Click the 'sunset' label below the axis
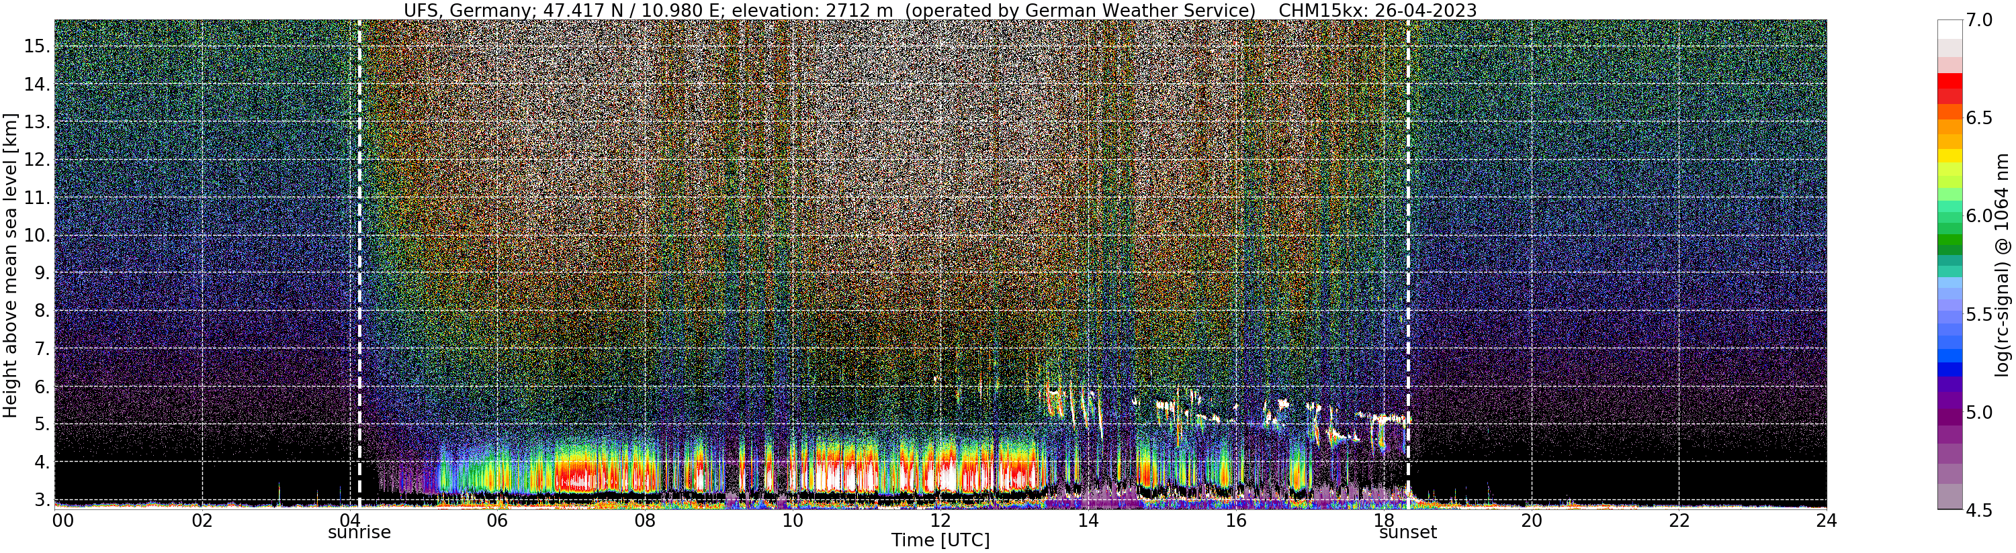Image resolution: width=2016 pixels, height=553 pixels. click(x=1408, y=533)
